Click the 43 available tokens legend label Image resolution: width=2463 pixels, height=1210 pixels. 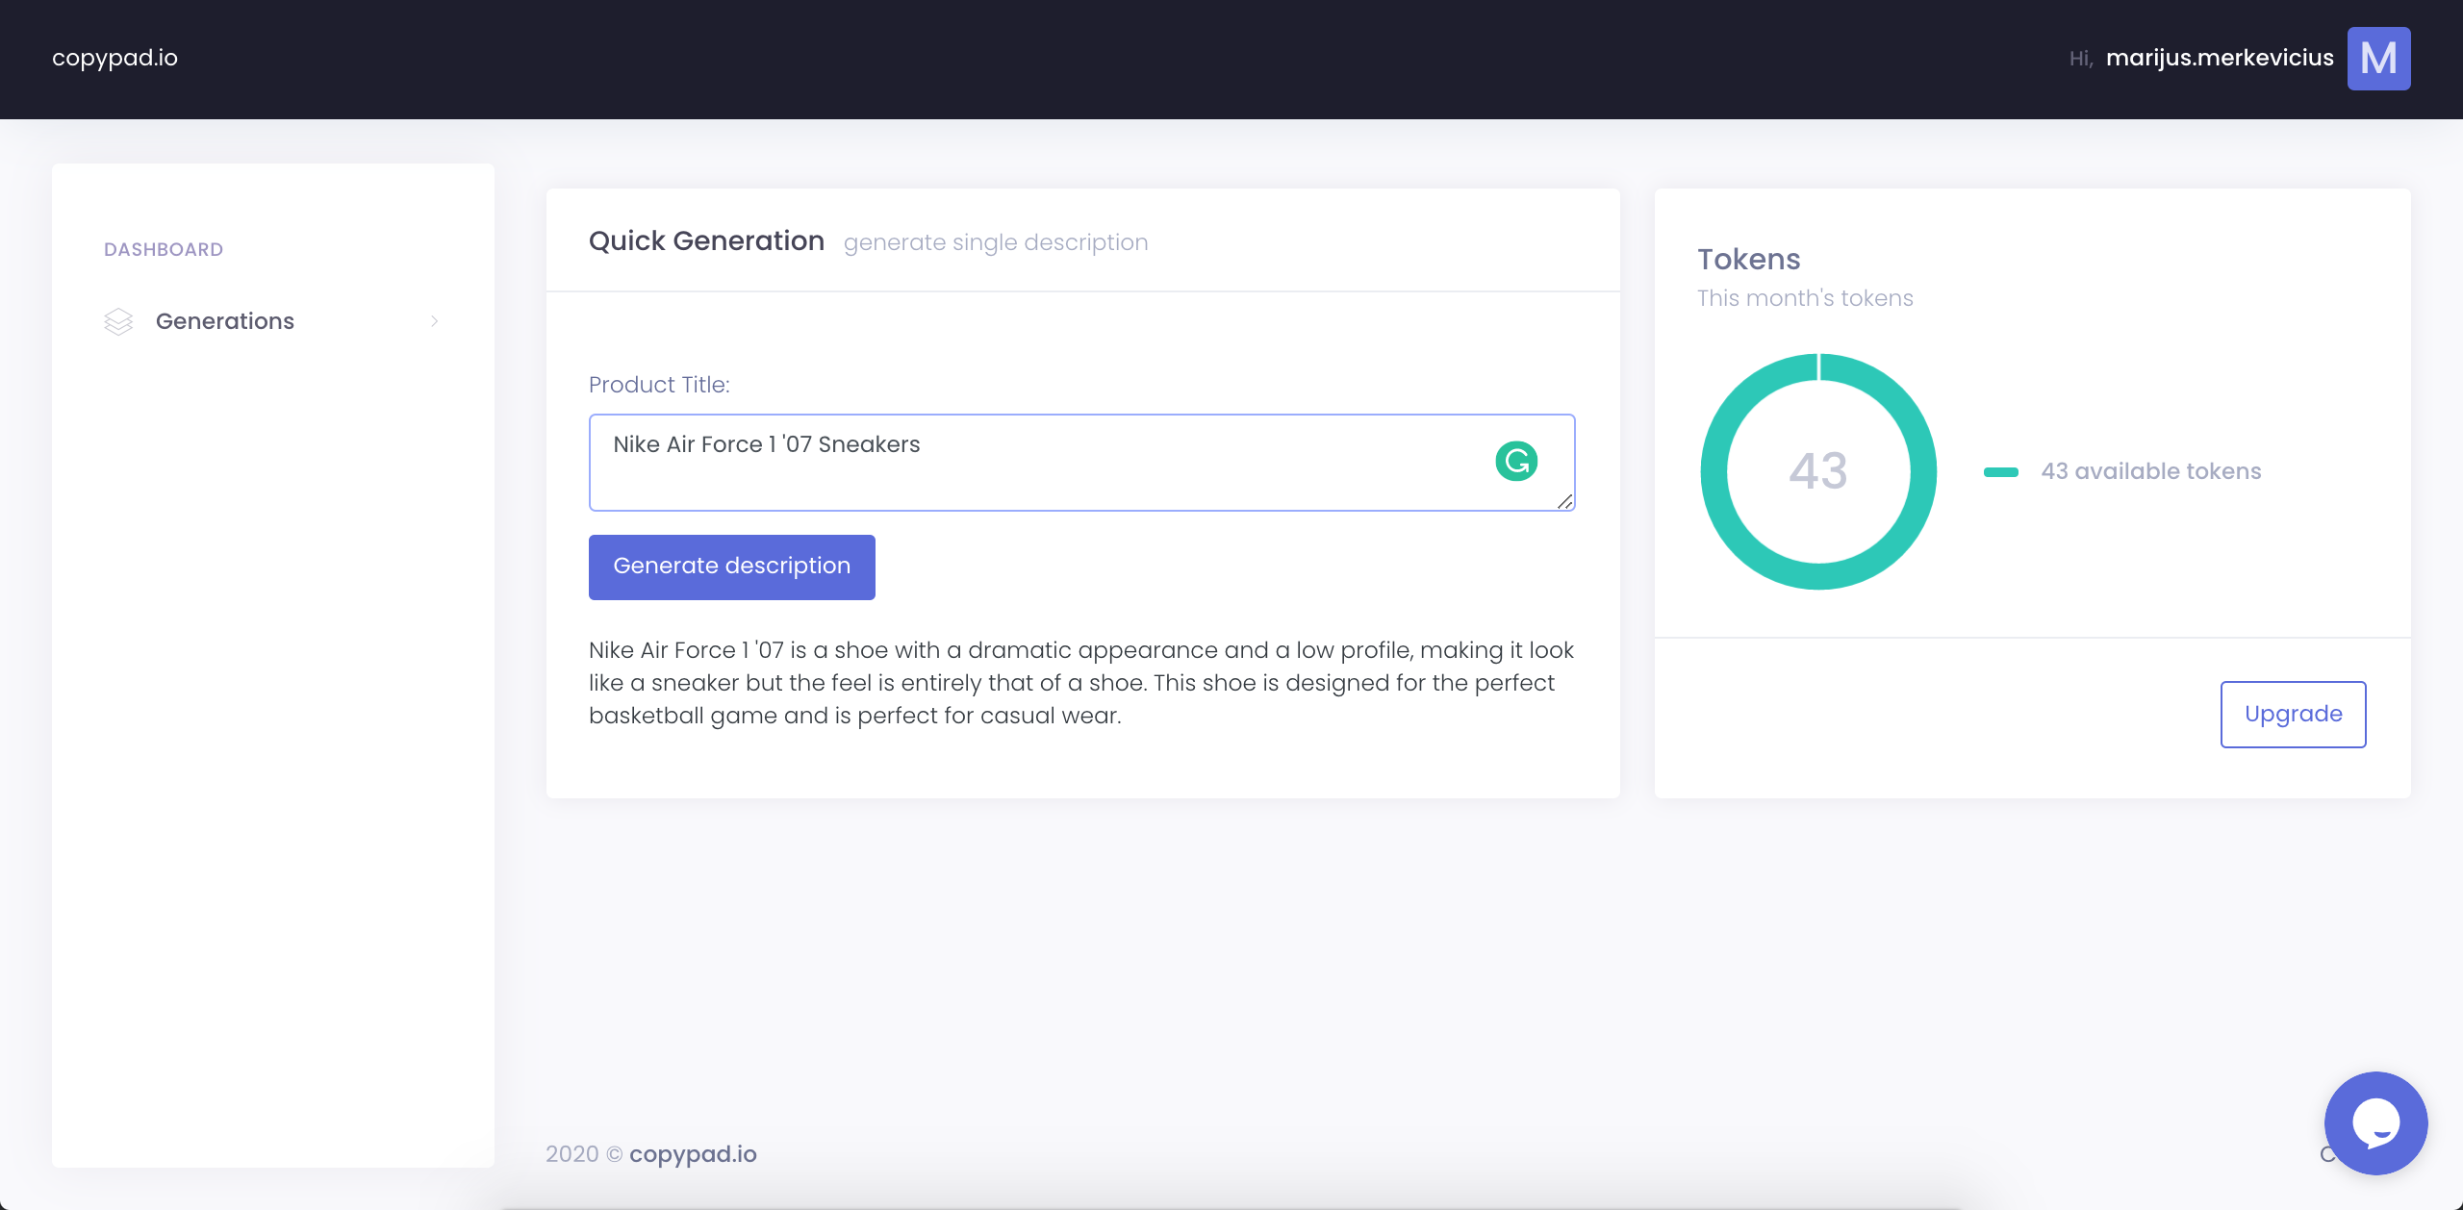coord(2150,471)
